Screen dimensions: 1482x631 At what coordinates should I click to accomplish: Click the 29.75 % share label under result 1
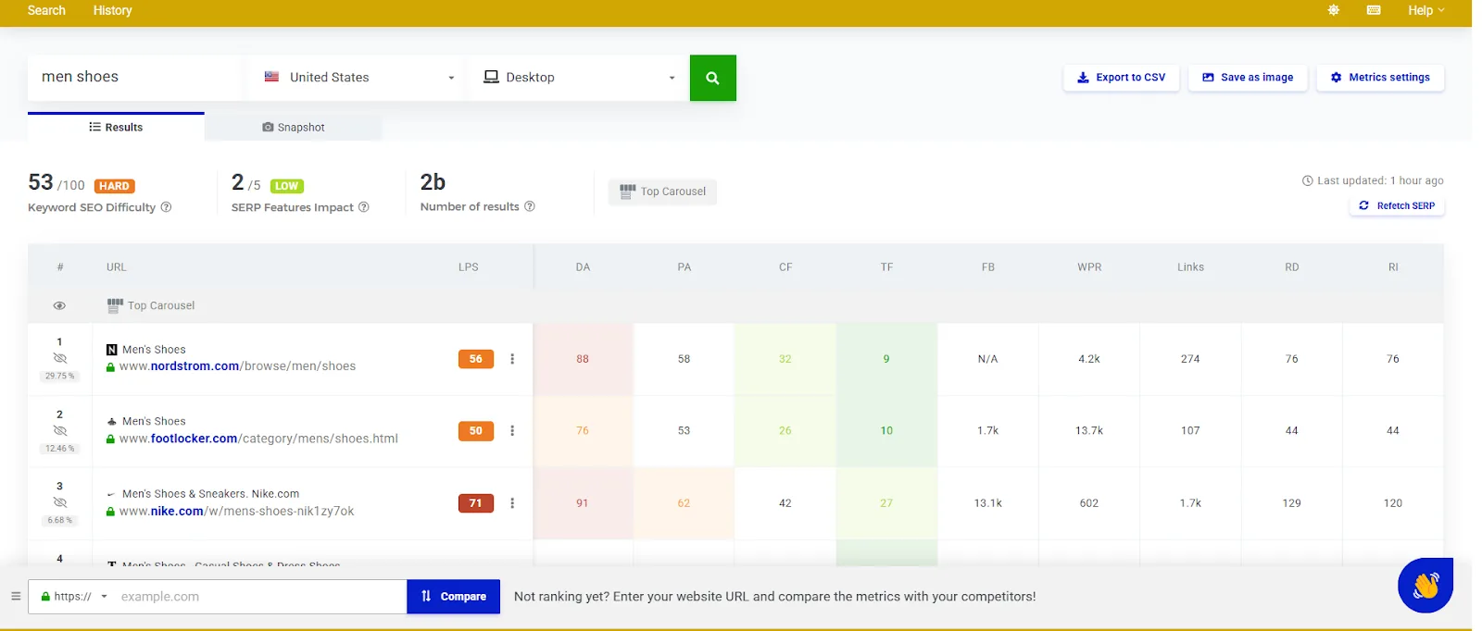click(60, 376)
